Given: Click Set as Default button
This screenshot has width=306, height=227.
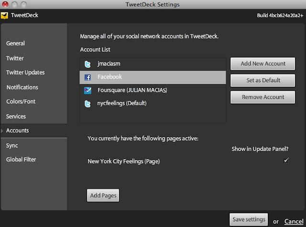Looking at the screenshot, I should click(262, 80).
